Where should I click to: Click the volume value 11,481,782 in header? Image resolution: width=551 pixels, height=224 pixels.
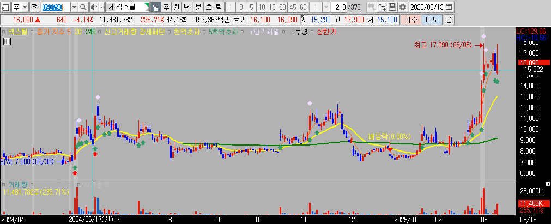116,20
